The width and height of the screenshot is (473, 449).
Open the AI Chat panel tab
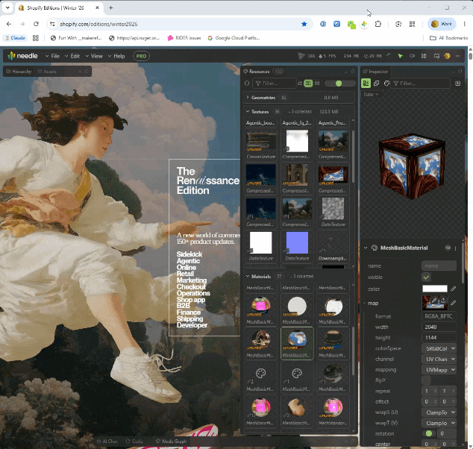point(107,441)
